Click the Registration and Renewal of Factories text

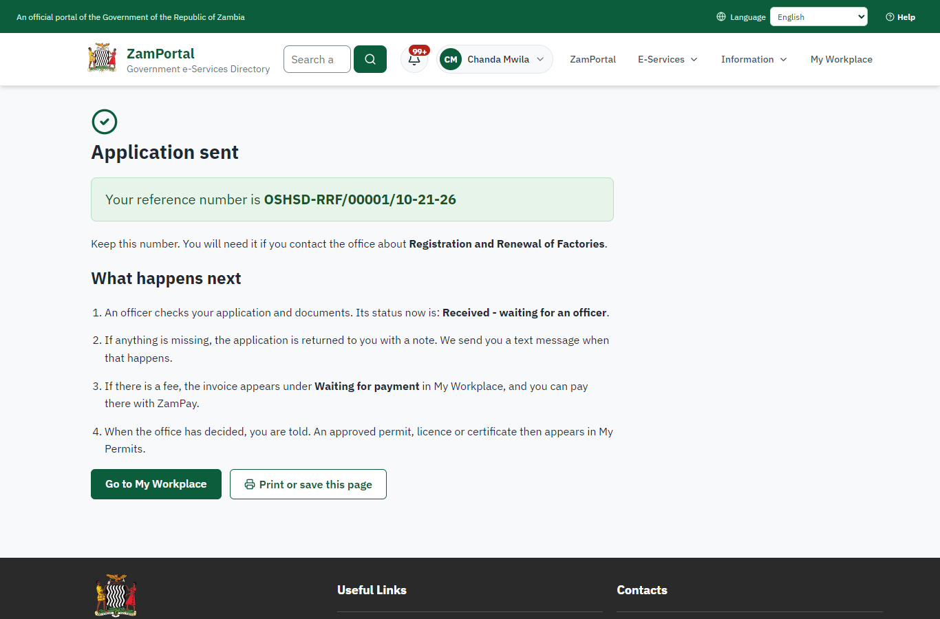tap(507, 244)
